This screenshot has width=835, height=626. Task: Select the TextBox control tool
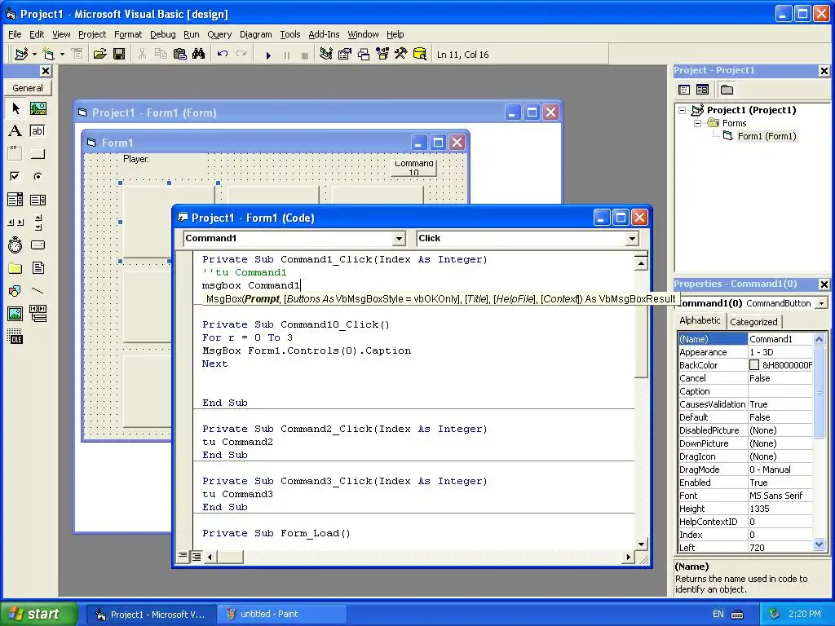38,131
